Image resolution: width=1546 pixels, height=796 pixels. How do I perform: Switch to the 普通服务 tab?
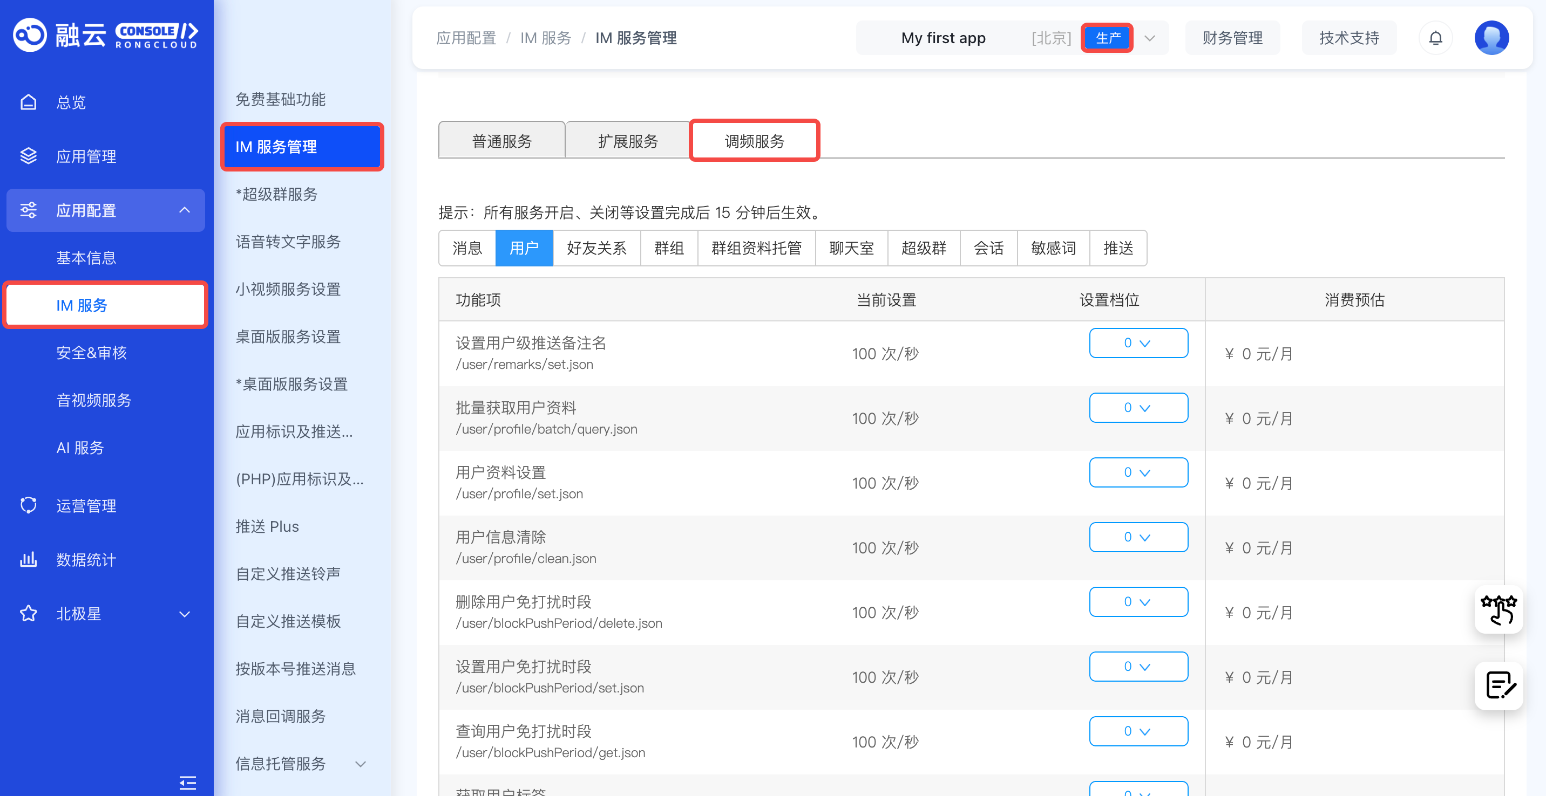[501, 140]
